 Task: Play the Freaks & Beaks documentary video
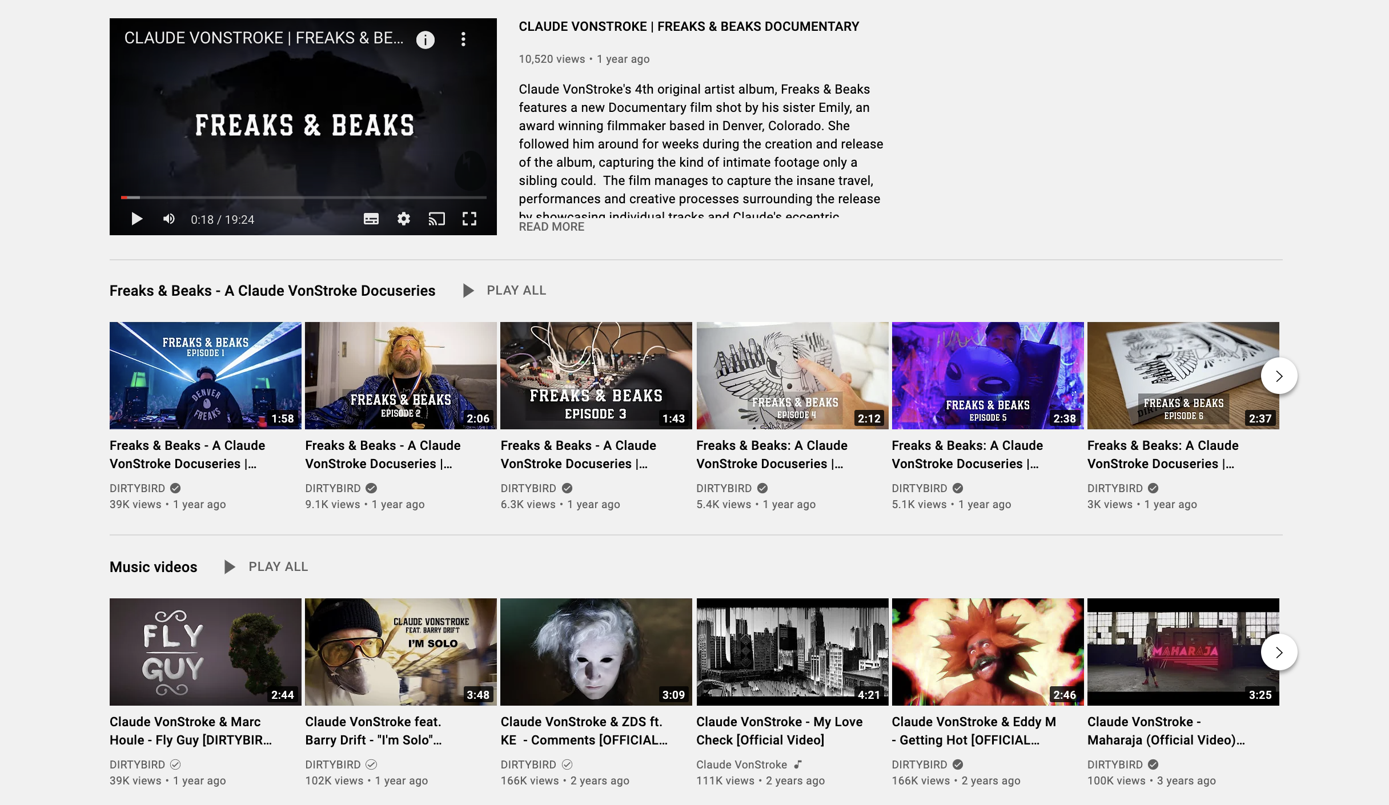(137, 219)
